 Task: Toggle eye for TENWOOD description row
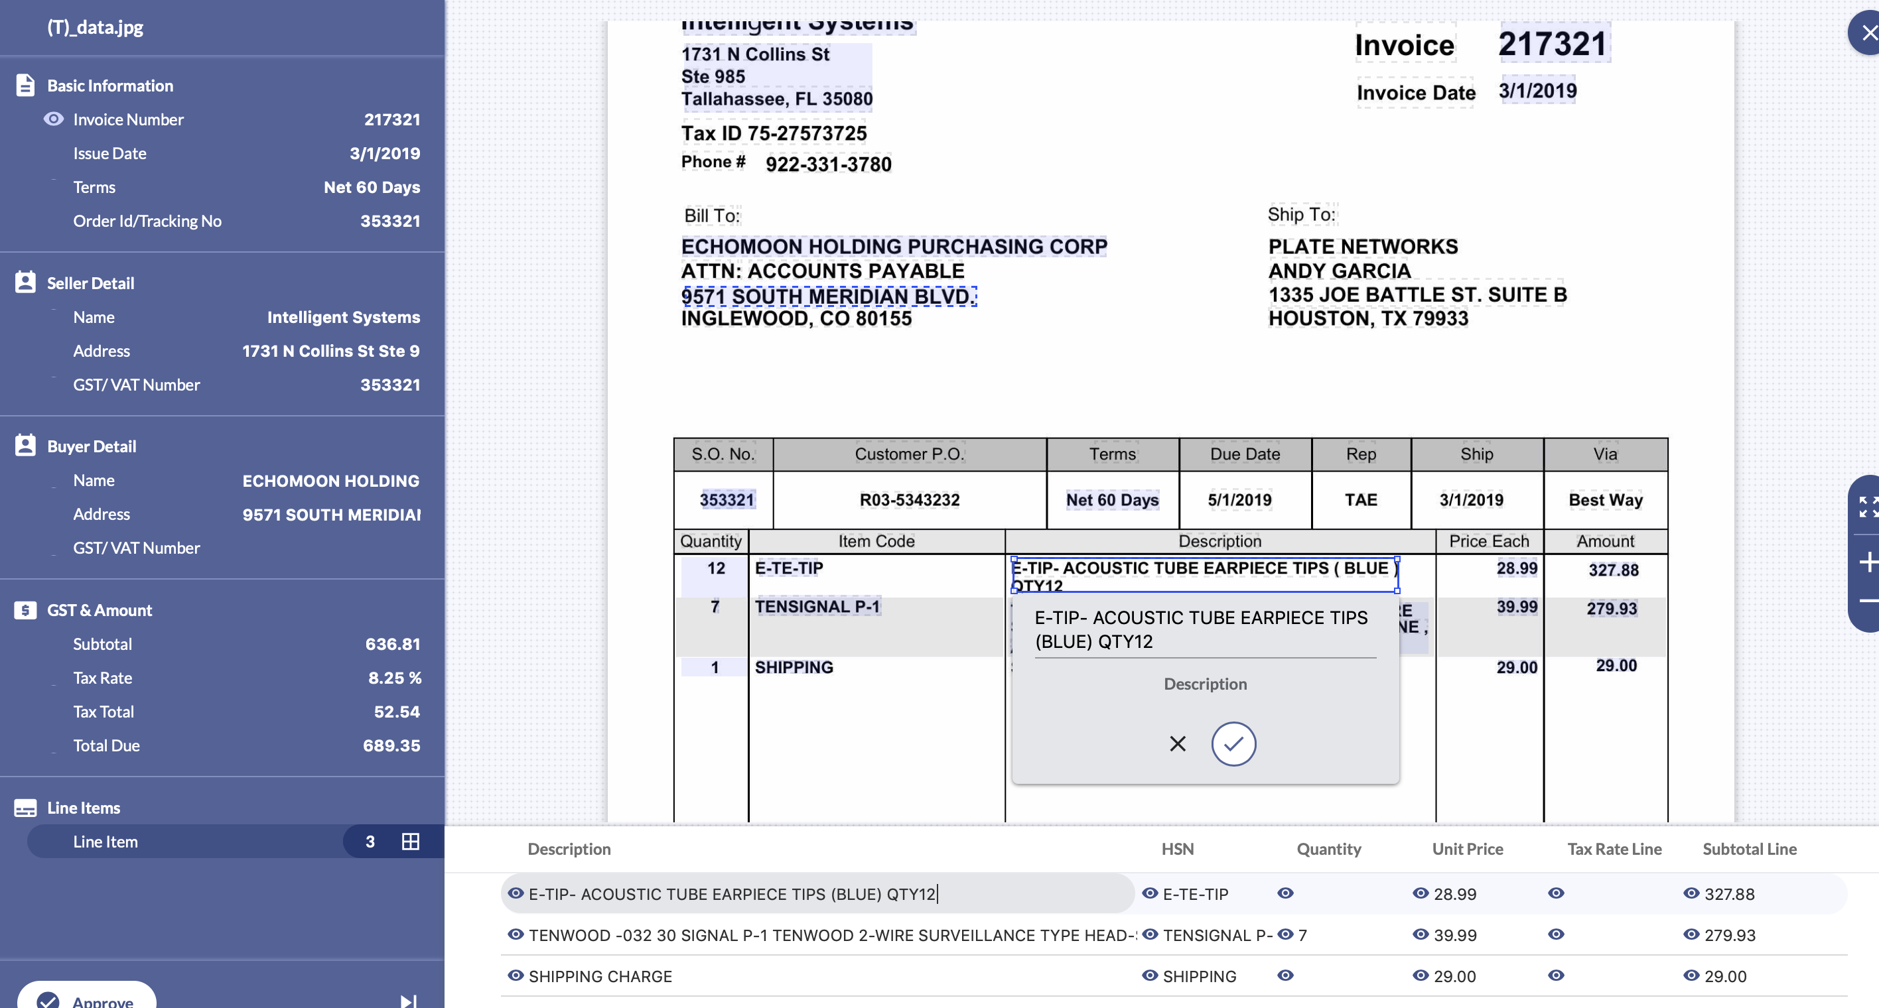[x=516, y=934]
